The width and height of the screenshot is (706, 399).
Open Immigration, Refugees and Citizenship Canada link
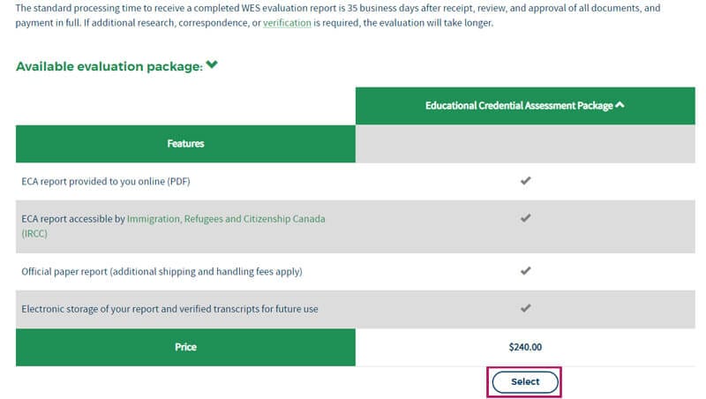pos(226,218)
